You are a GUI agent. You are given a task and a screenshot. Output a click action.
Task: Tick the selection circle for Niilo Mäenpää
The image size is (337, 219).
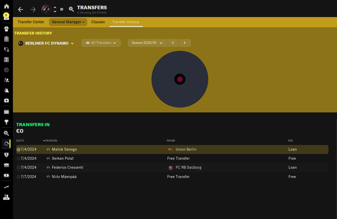point(18,177)
